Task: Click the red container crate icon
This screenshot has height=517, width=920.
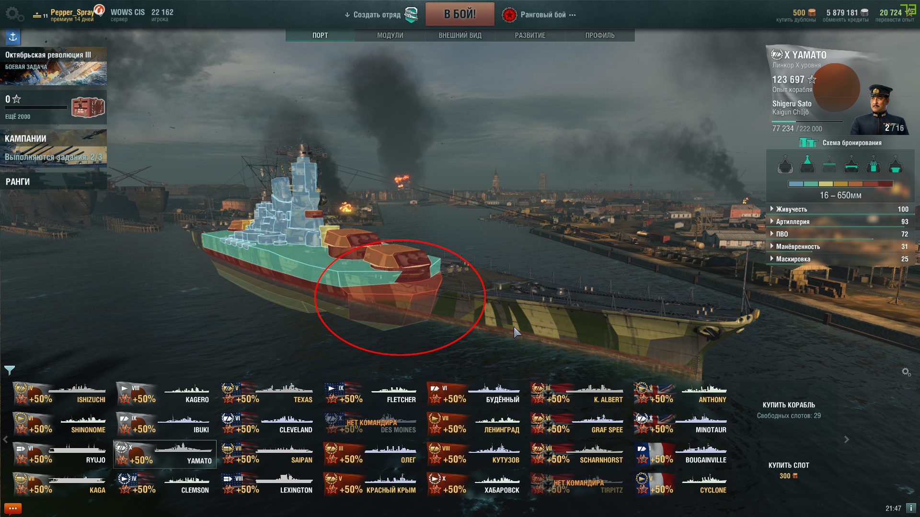Action: pyautogui.click(x=88, y=107)
